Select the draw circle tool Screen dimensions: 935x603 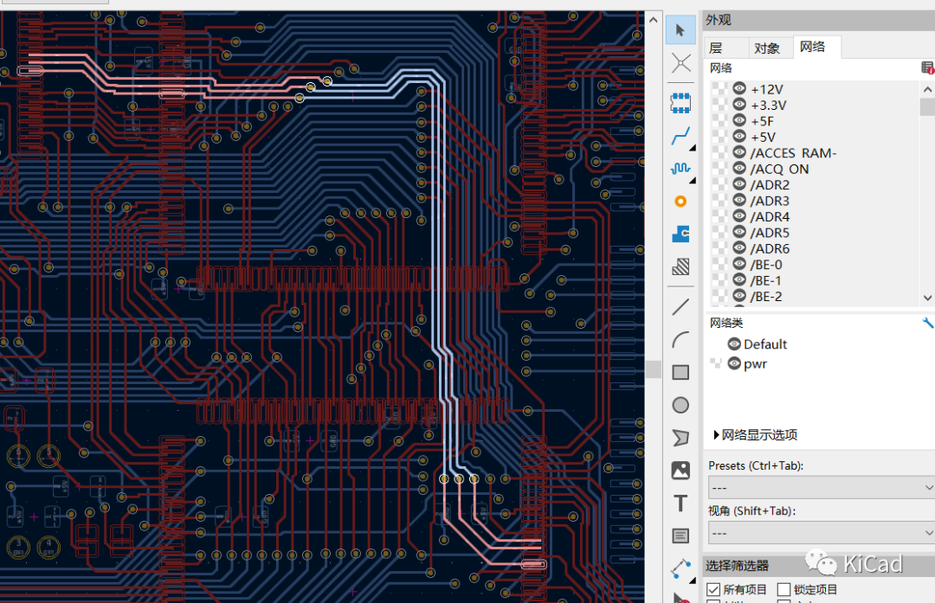coord(680,405)
